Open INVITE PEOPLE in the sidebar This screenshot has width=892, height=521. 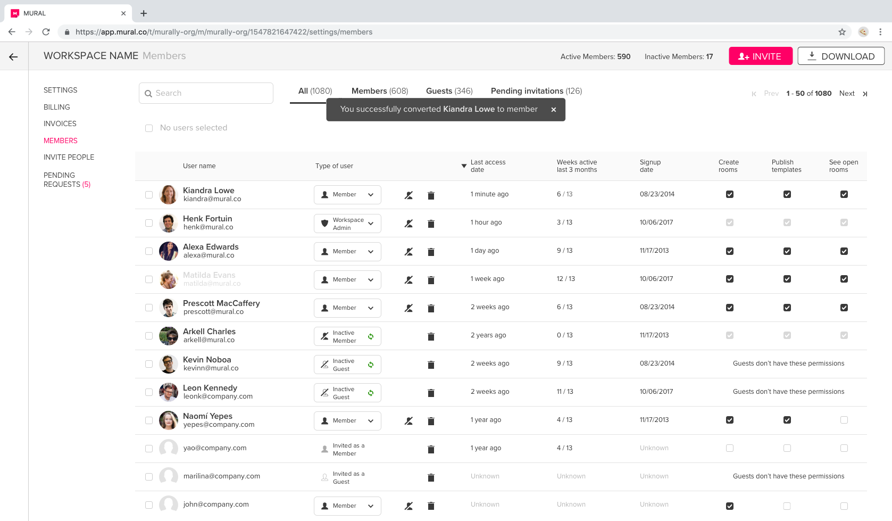69,158
